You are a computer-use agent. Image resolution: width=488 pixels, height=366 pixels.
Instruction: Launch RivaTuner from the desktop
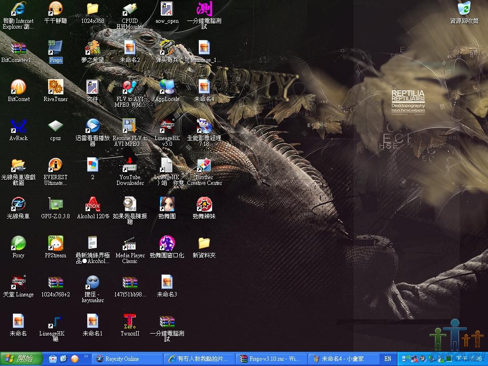pyautogui.click(x=55, y=87)
